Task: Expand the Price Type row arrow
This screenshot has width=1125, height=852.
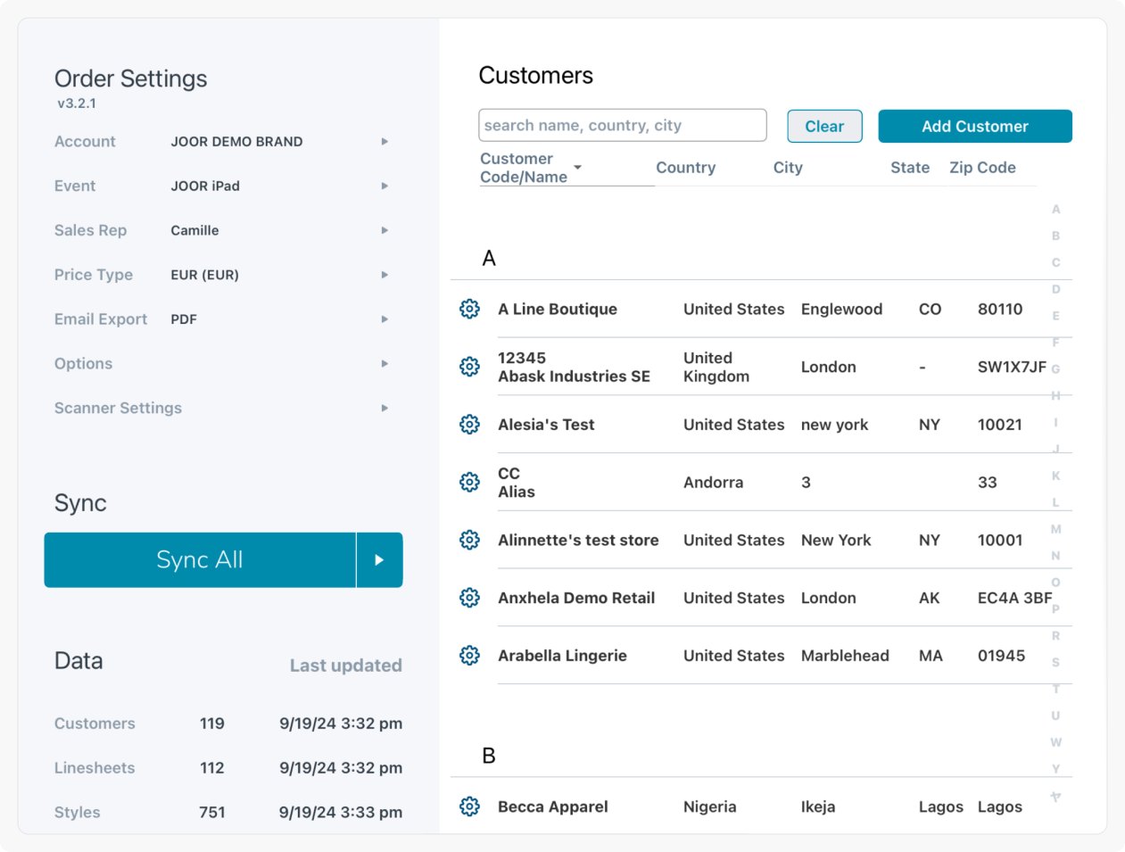Action: pos(385,275)
